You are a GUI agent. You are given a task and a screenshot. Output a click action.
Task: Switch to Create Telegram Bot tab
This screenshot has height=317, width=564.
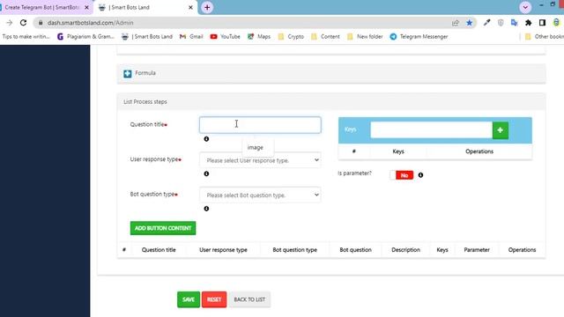click(41, 7)
